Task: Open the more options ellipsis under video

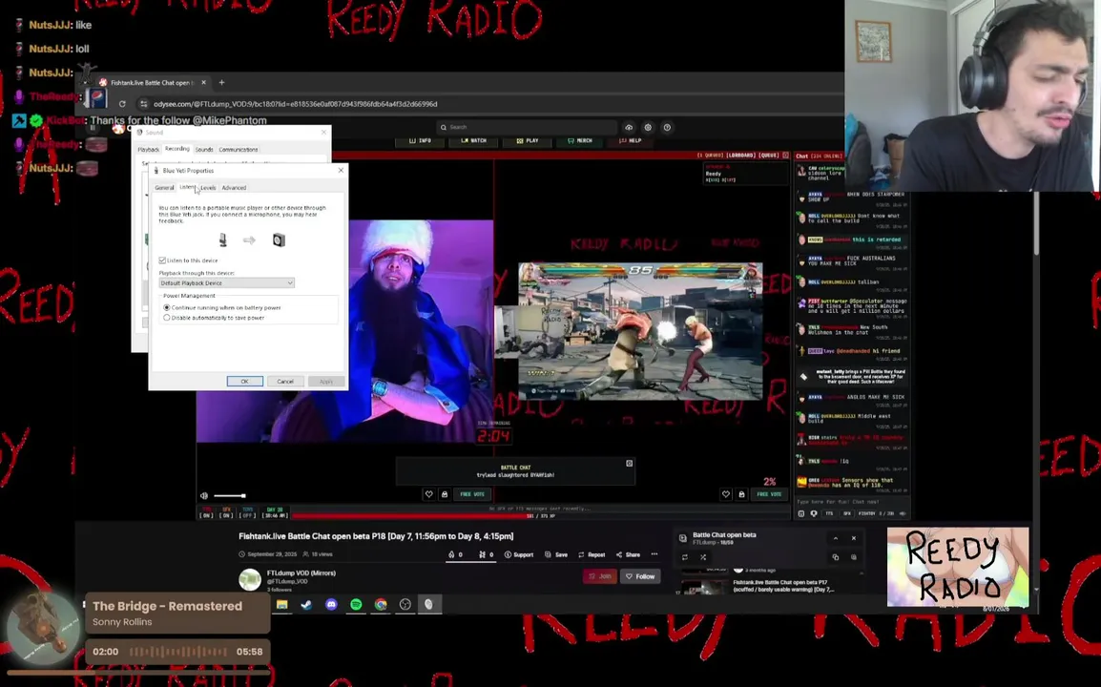Action: point(654,554)
